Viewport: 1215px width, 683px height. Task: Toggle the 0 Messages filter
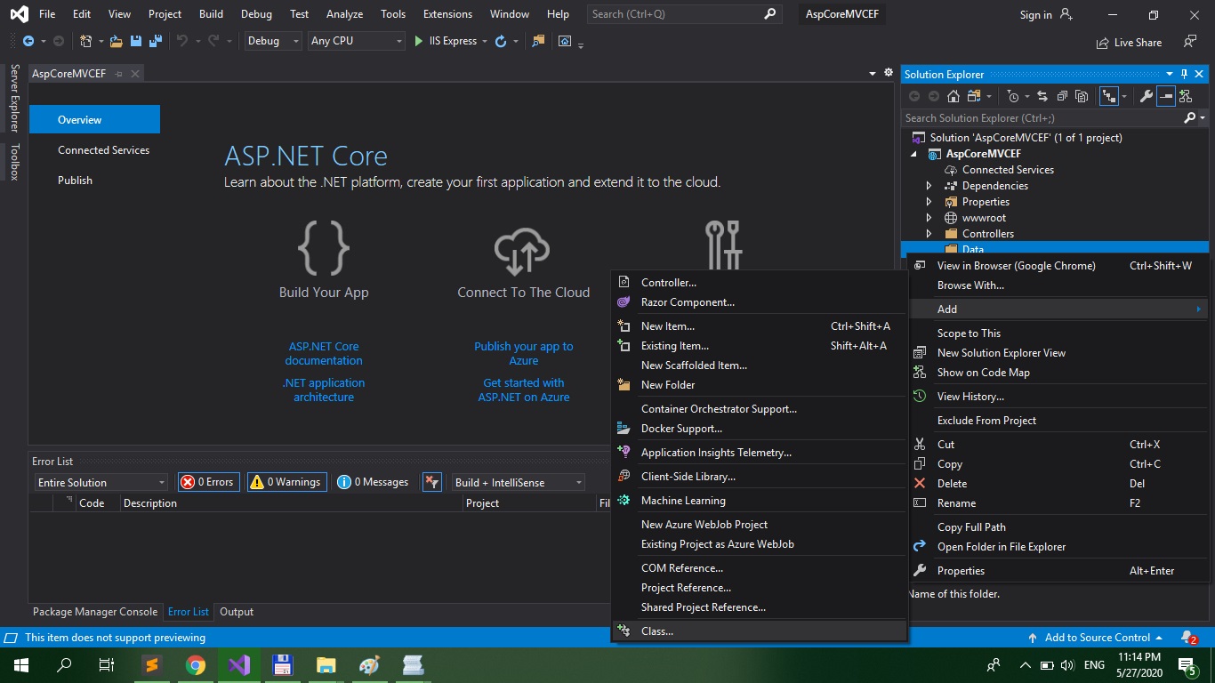(x=374, y=482)
